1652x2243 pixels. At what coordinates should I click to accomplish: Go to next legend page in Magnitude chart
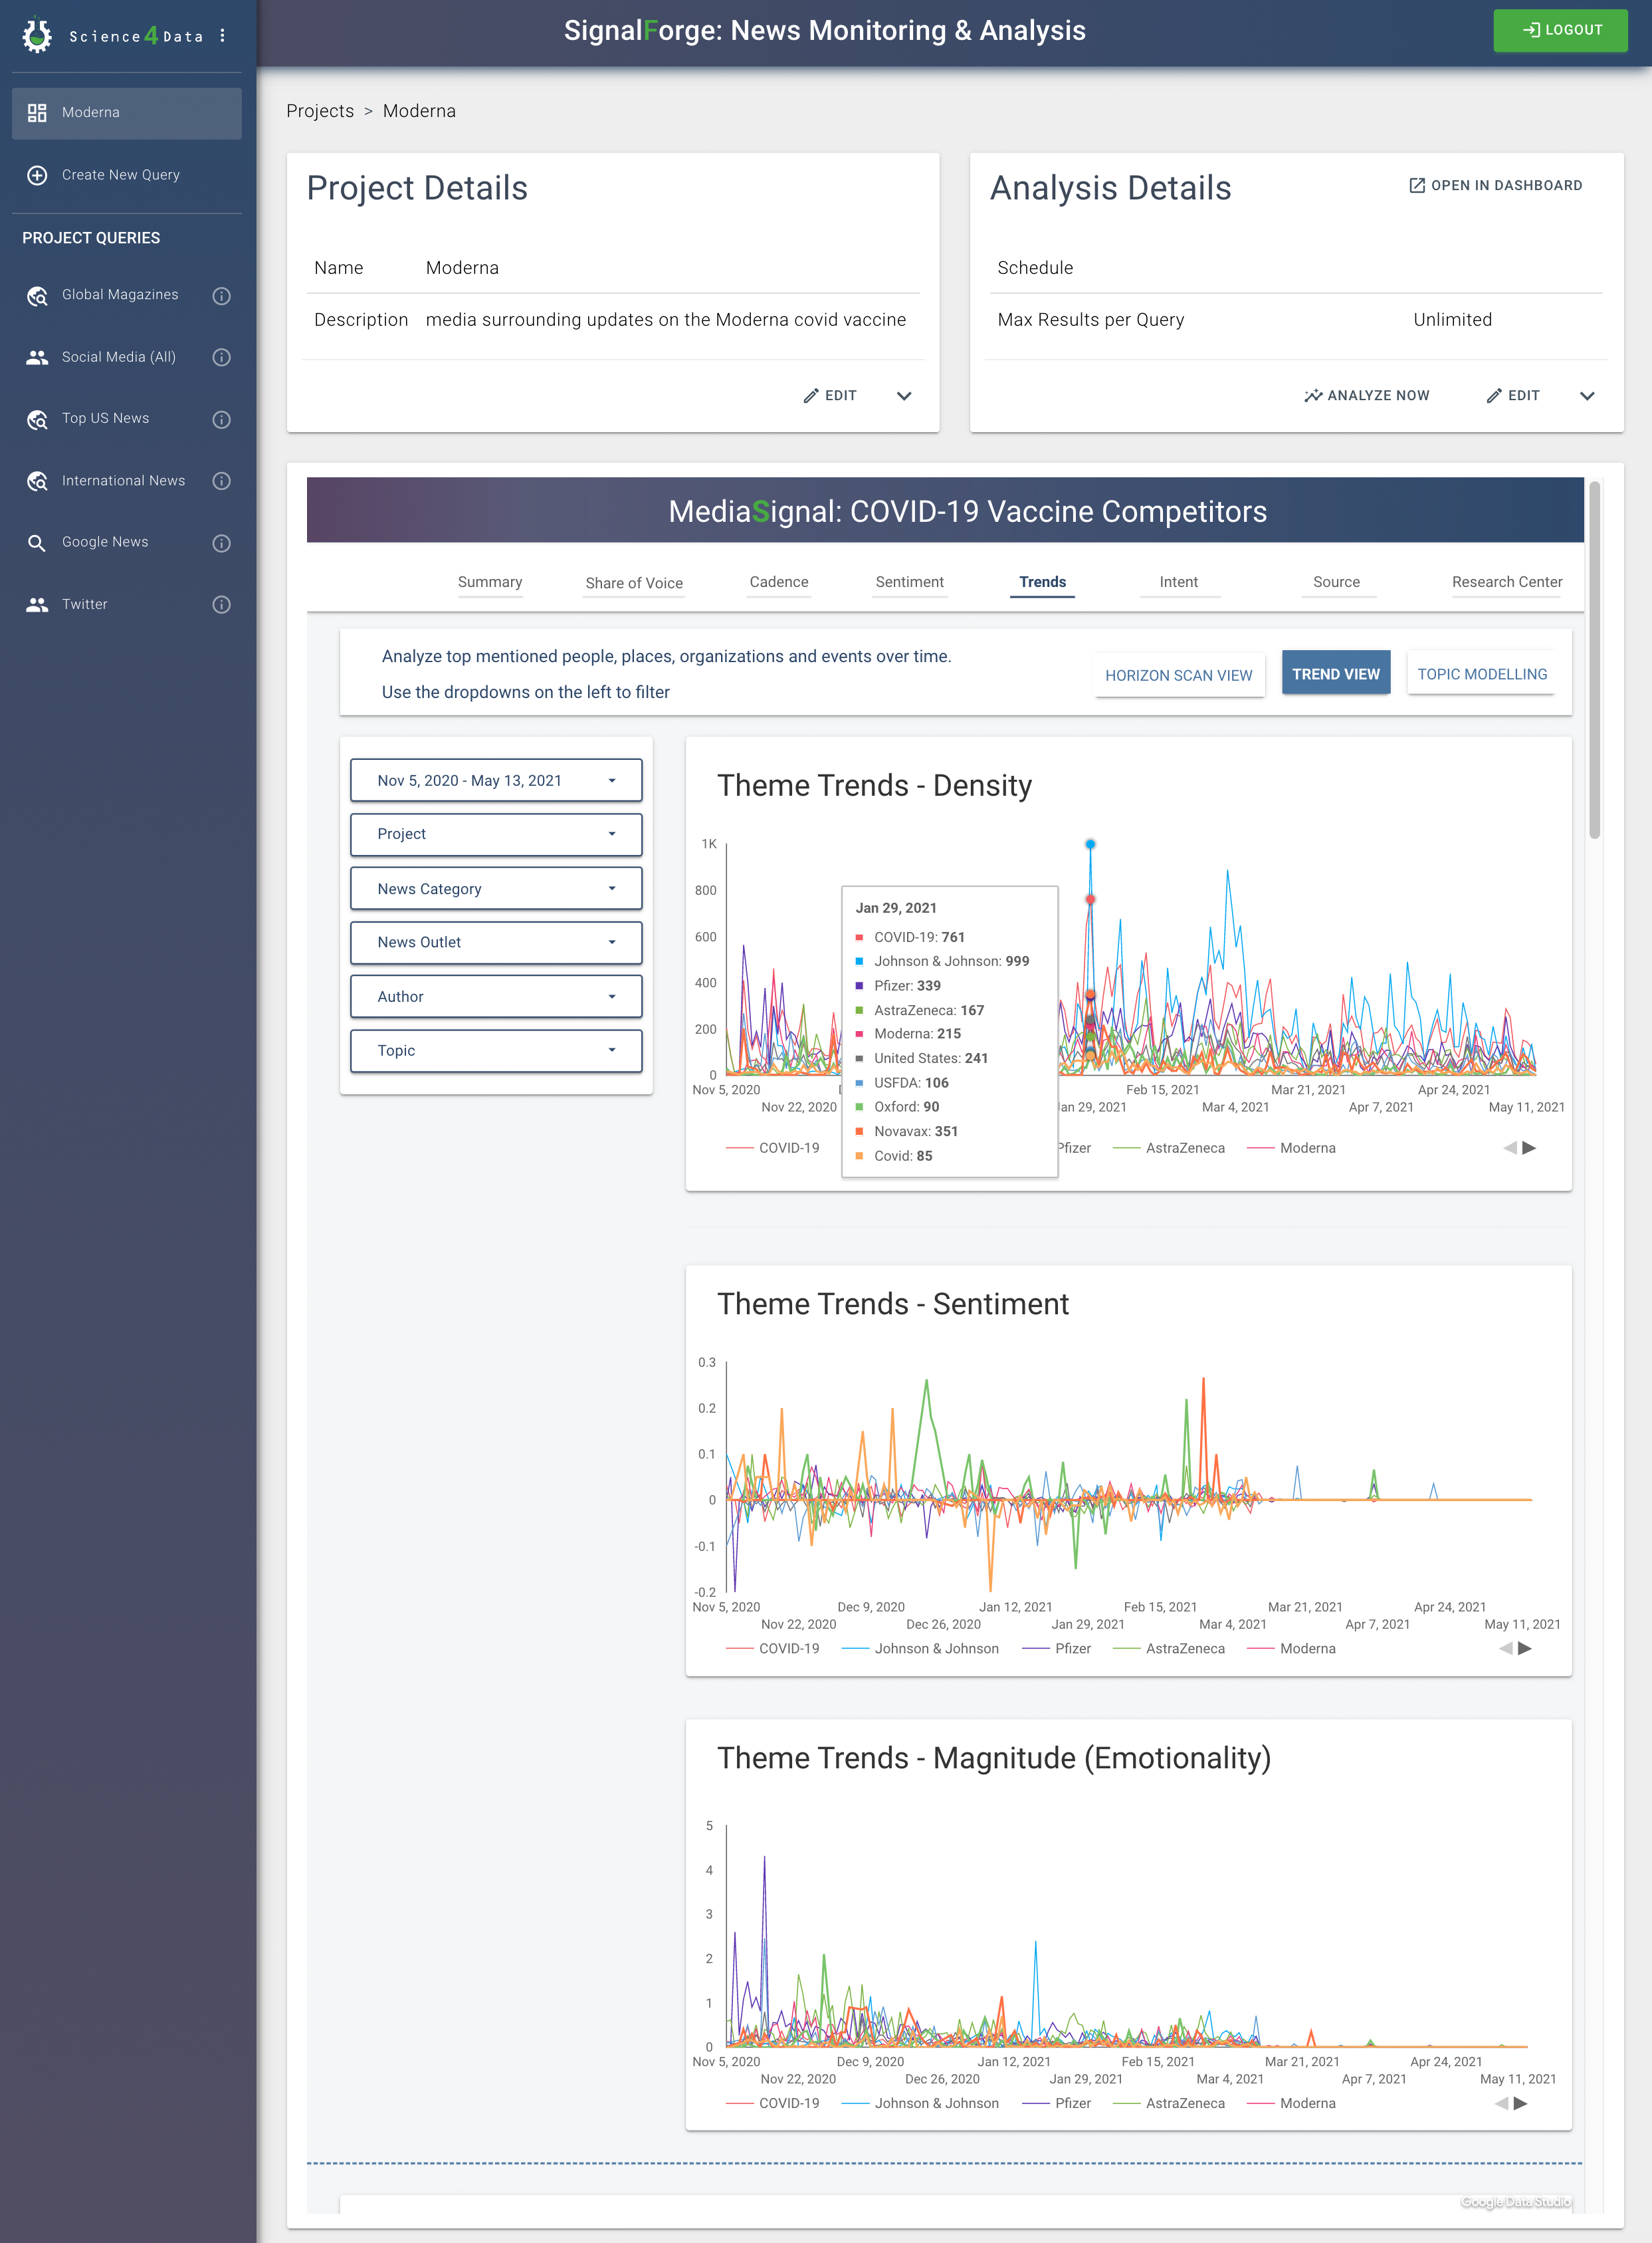click(x=1521, y=2103)
